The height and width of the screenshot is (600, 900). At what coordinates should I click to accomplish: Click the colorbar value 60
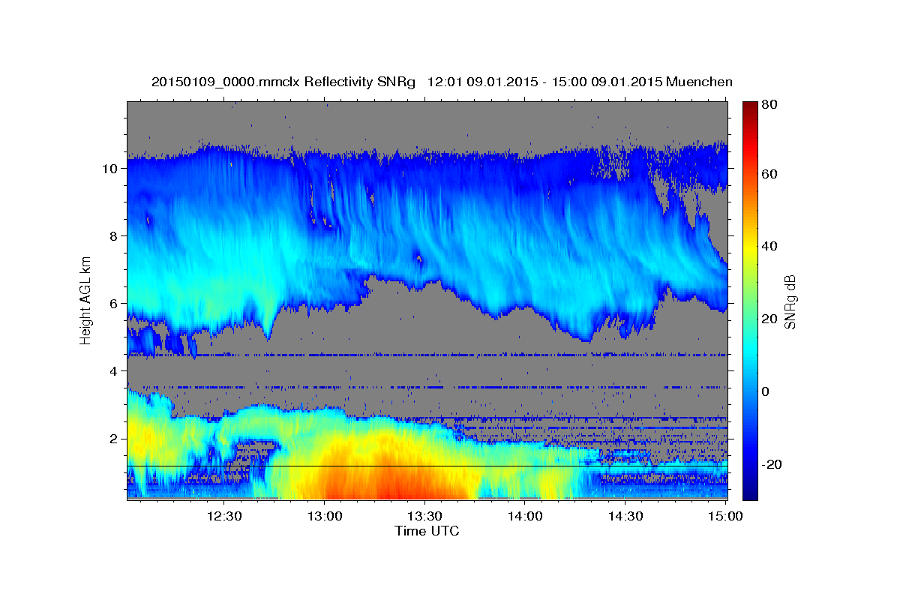click(769, 174)
